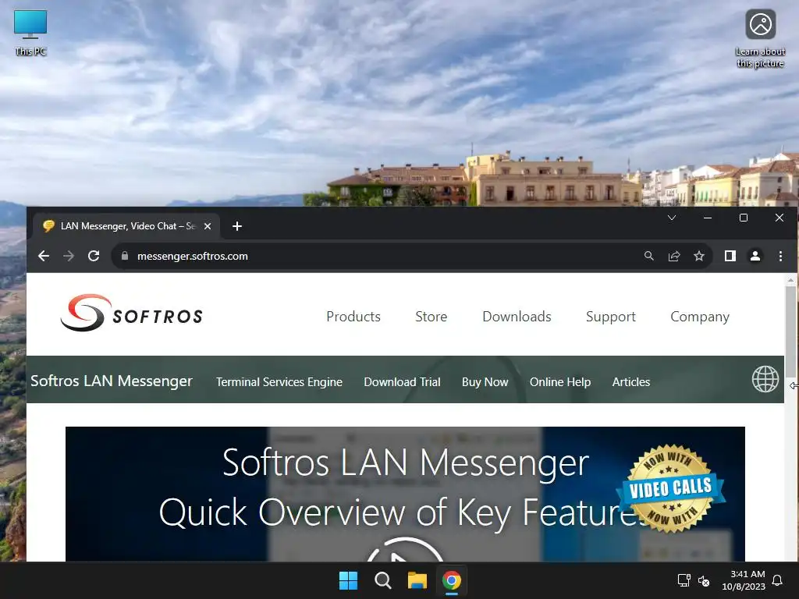This screenshot has width=799, height=599.
Task: Open the This PC desktop icon
Action: click(x=30, y=33)
